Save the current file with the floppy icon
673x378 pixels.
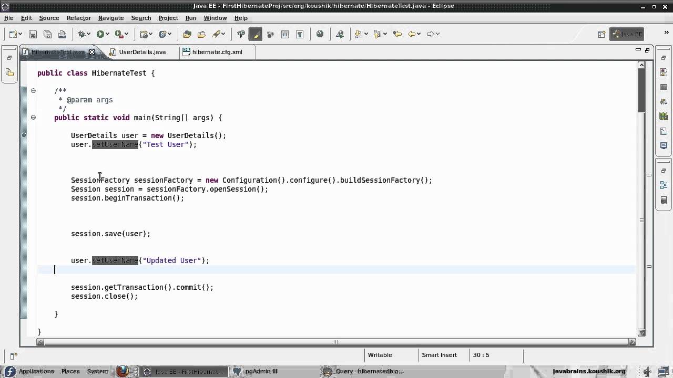(x=33, y=34)
